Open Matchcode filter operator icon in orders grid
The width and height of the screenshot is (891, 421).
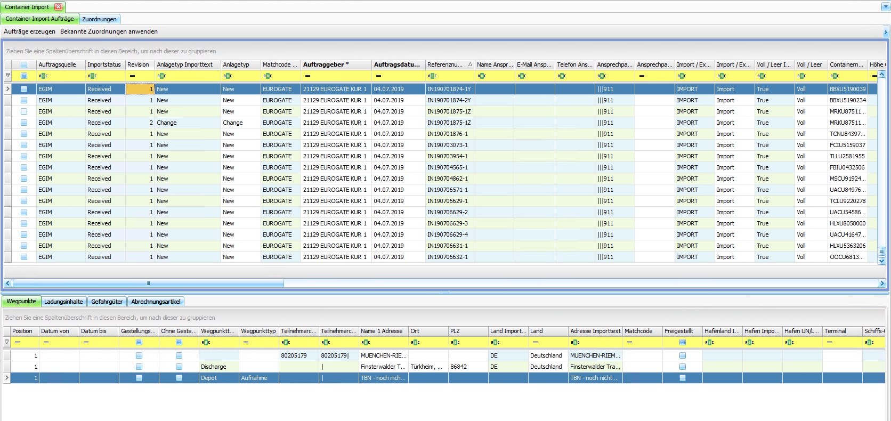coord(268,76)
